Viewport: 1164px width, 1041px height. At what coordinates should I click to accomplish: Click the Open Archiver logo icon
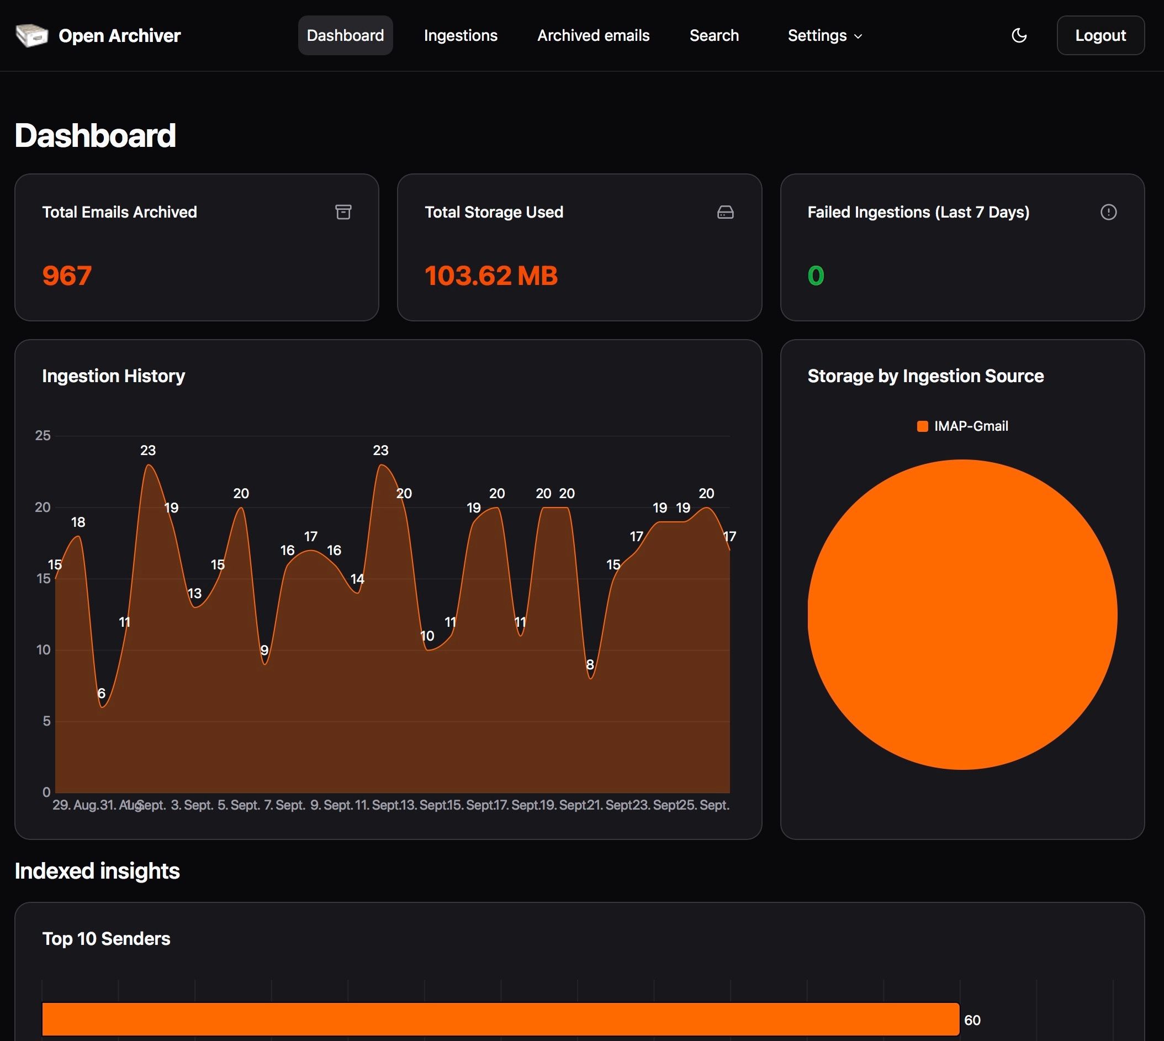pos(31,35)
